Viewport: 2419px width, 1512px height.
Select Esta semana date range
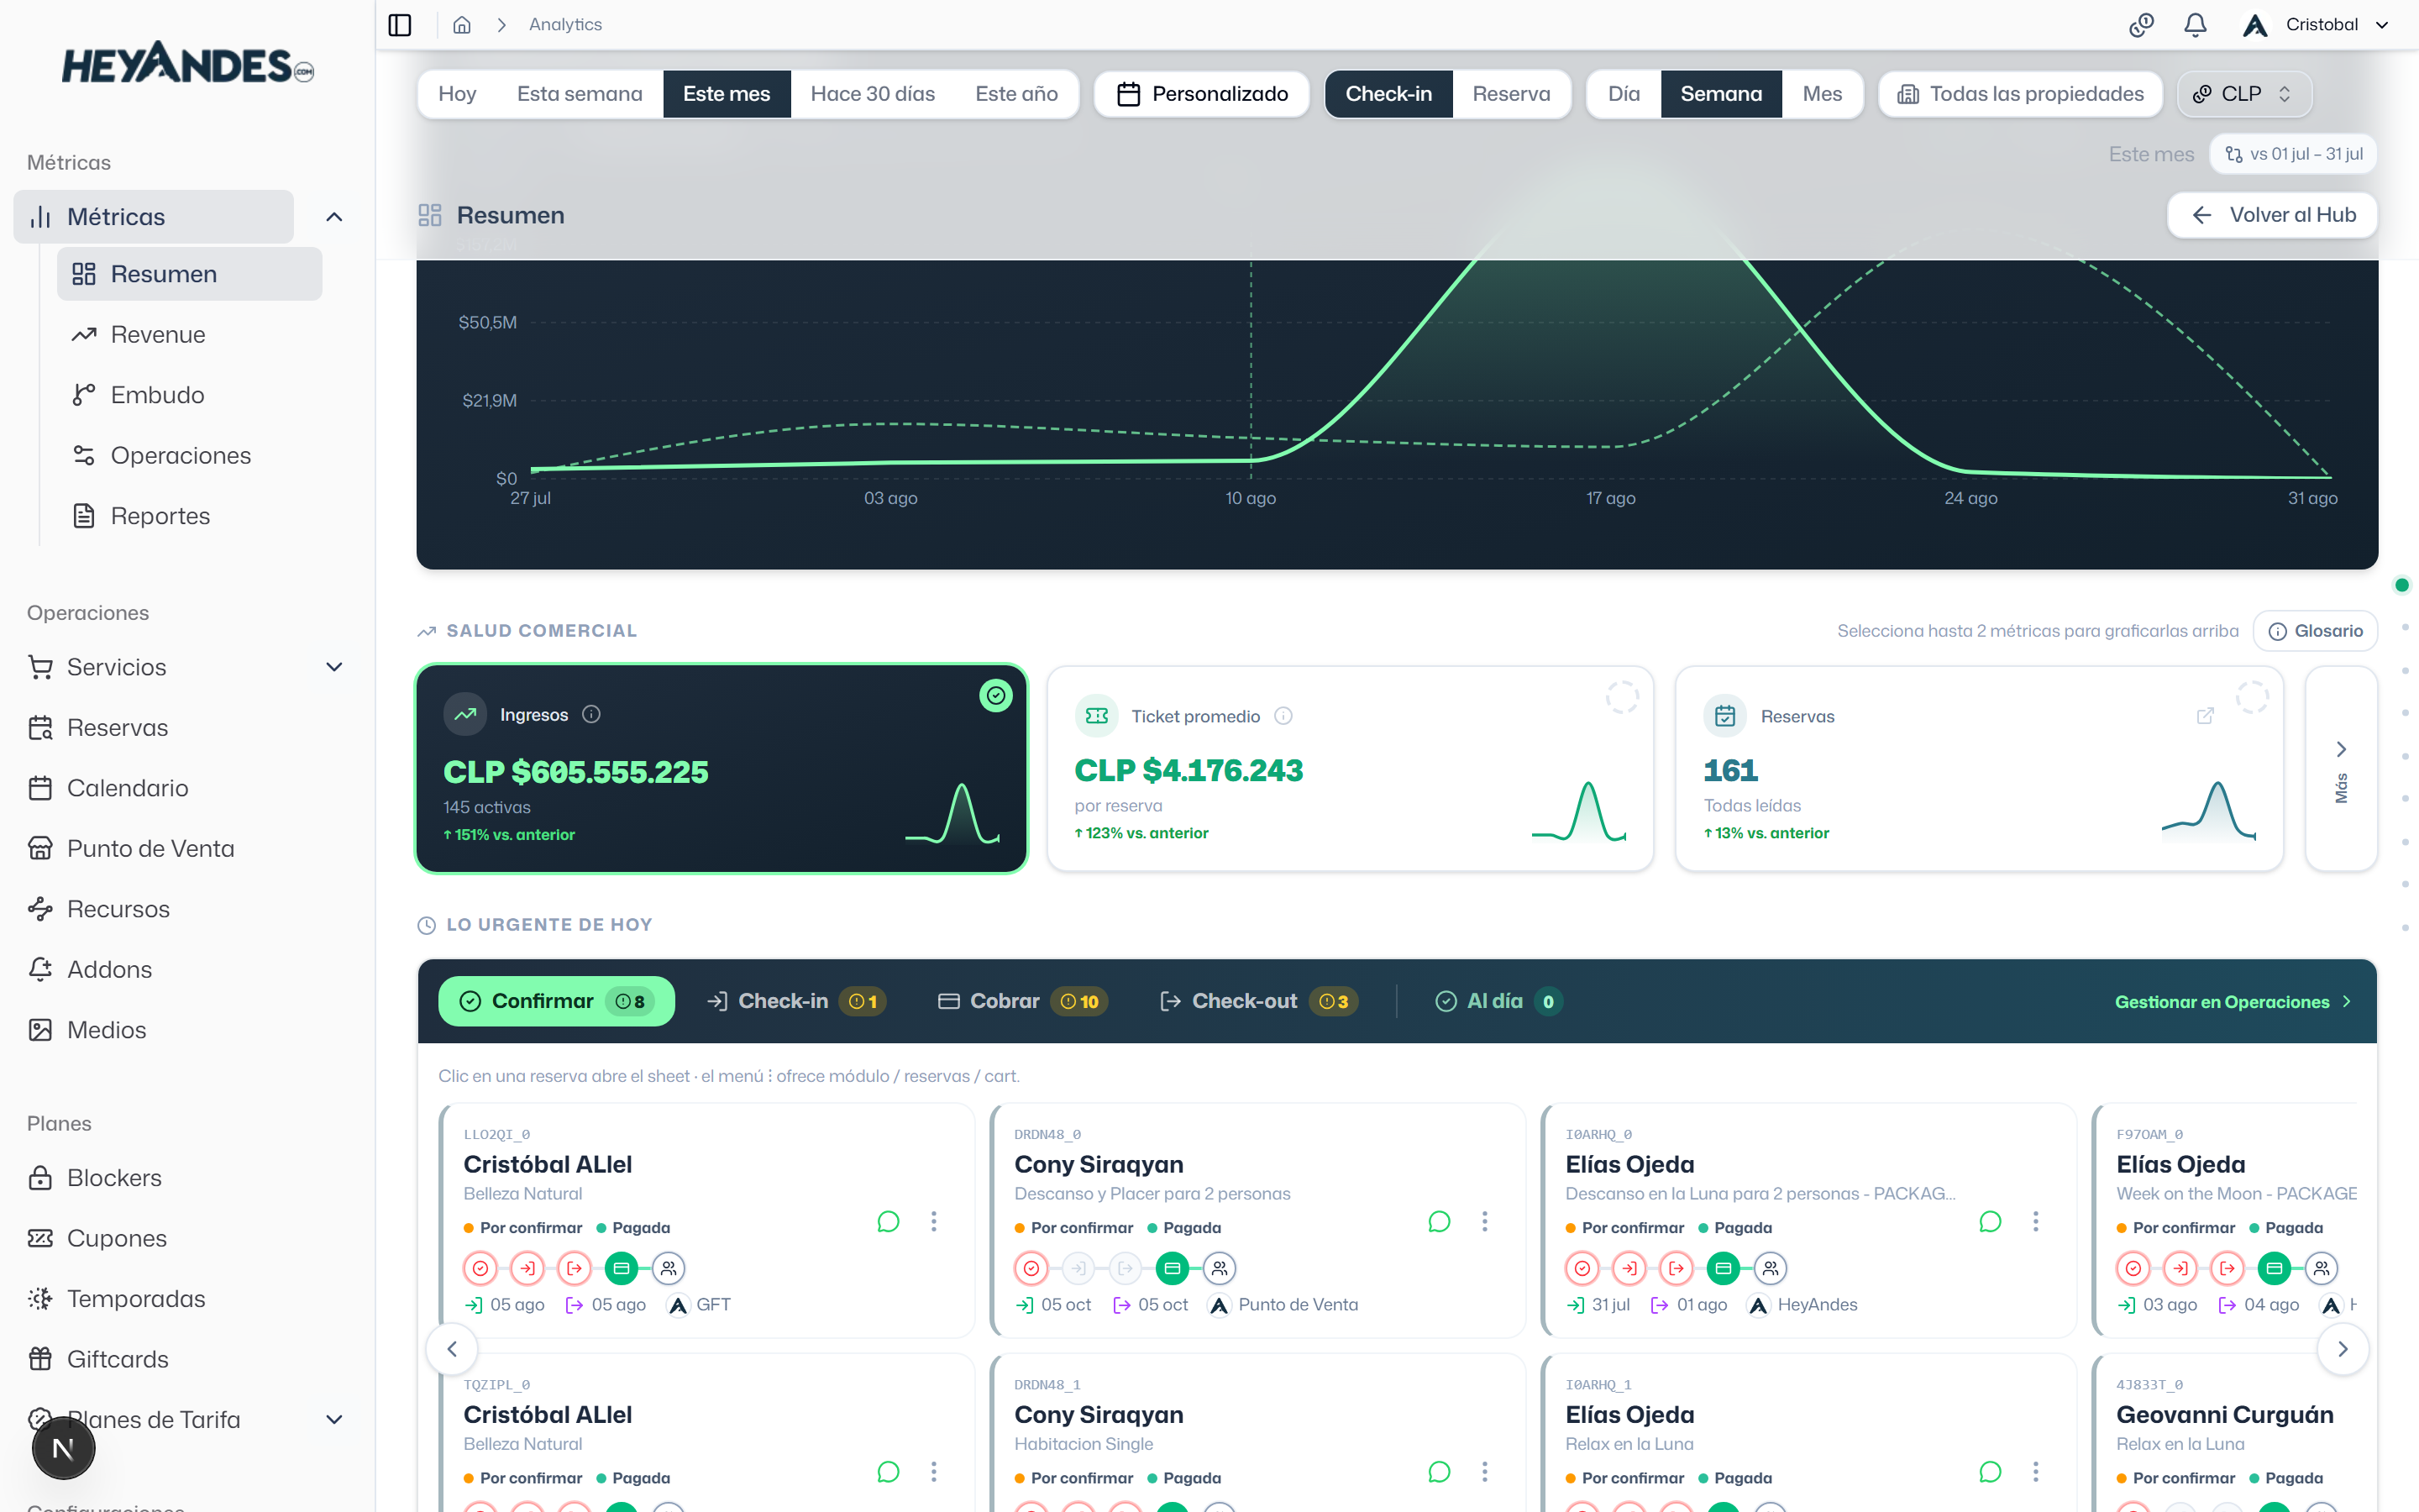(580, 93)
